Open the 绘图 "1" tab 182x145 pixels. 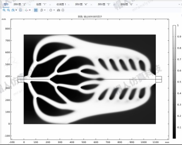tap(41, 4)
